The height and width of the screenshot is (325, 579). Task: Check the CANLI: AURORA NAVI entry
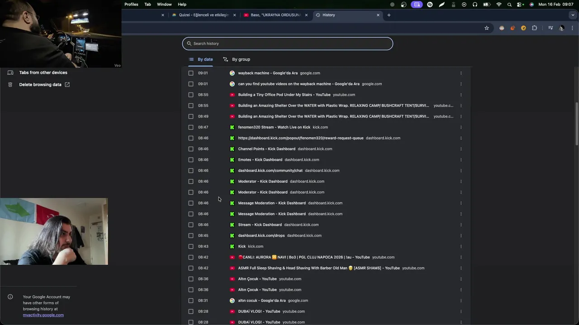tap(191, 257)
